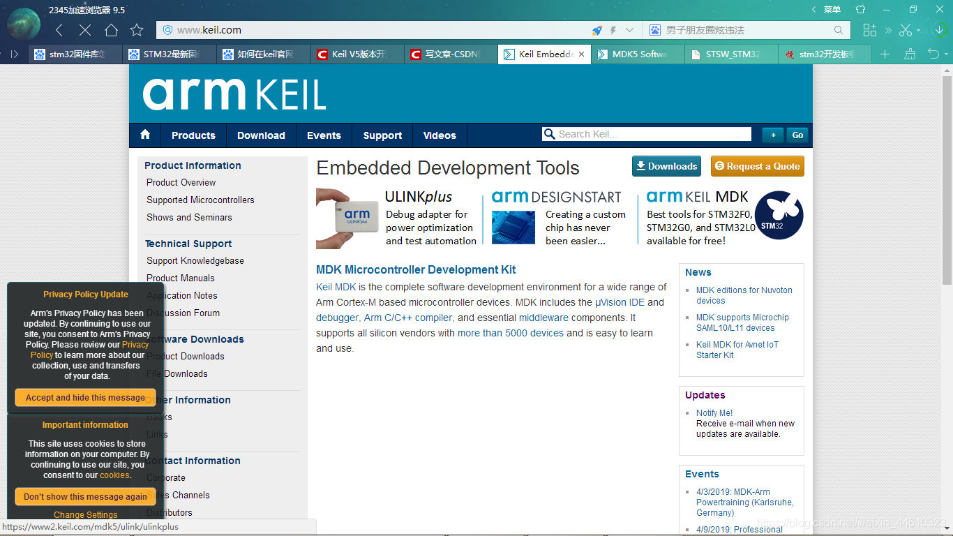Open the Events menu item
The image size is (953, 536).
(x=324, y=135)
